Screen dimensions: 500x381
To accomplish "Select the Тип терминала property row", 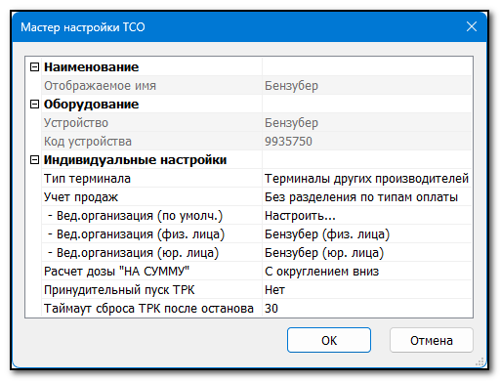I will (257, 179).
